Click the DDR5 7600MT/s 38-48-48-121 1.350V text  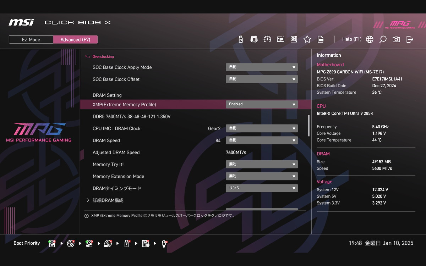click(x=132, y=117)
